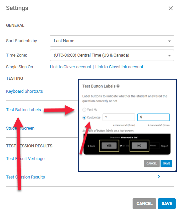Open the Test Button Labels setting

(x=23, y=110)
